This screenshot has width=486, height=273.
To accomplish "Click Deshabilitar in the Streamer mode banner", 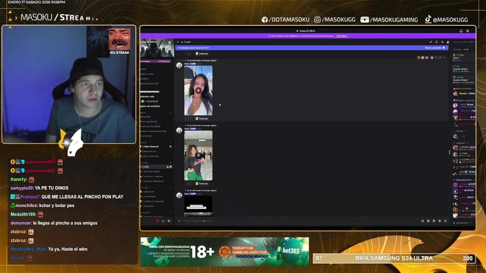I will pos(342,36).
